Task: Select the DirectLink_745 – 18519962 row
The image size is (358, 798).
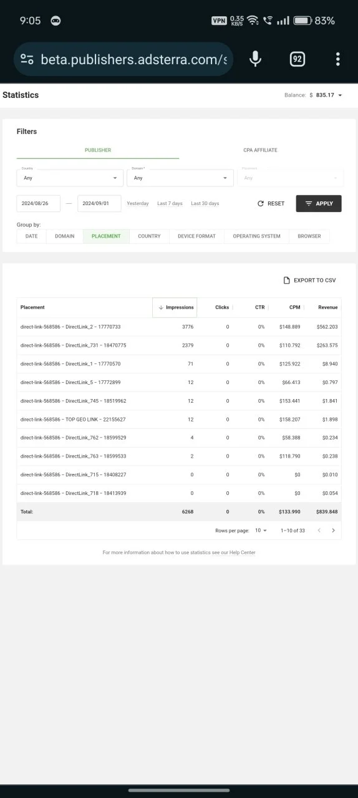Action: click(179, 401)
